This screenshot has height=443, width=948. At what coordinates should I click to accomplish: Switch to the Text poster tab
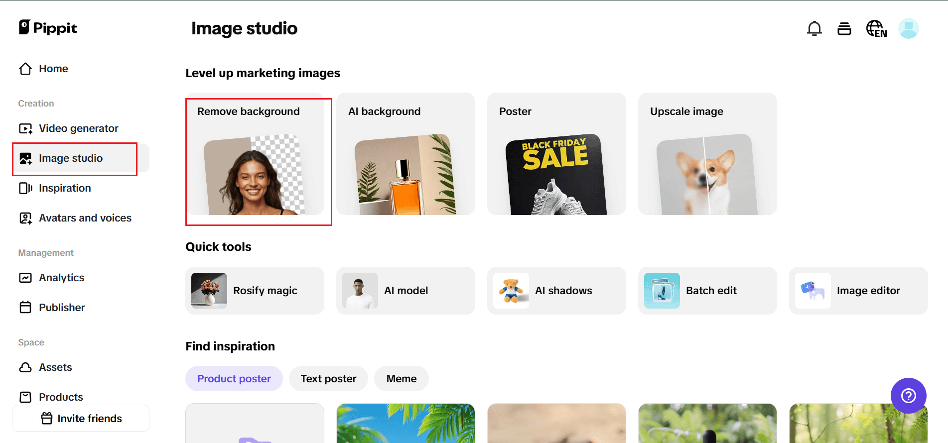pos(328,379)
